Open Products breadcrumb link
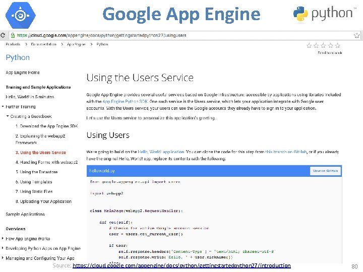This screenshot has height=272, width=363. pyautogui.click(x=13, y=44)
